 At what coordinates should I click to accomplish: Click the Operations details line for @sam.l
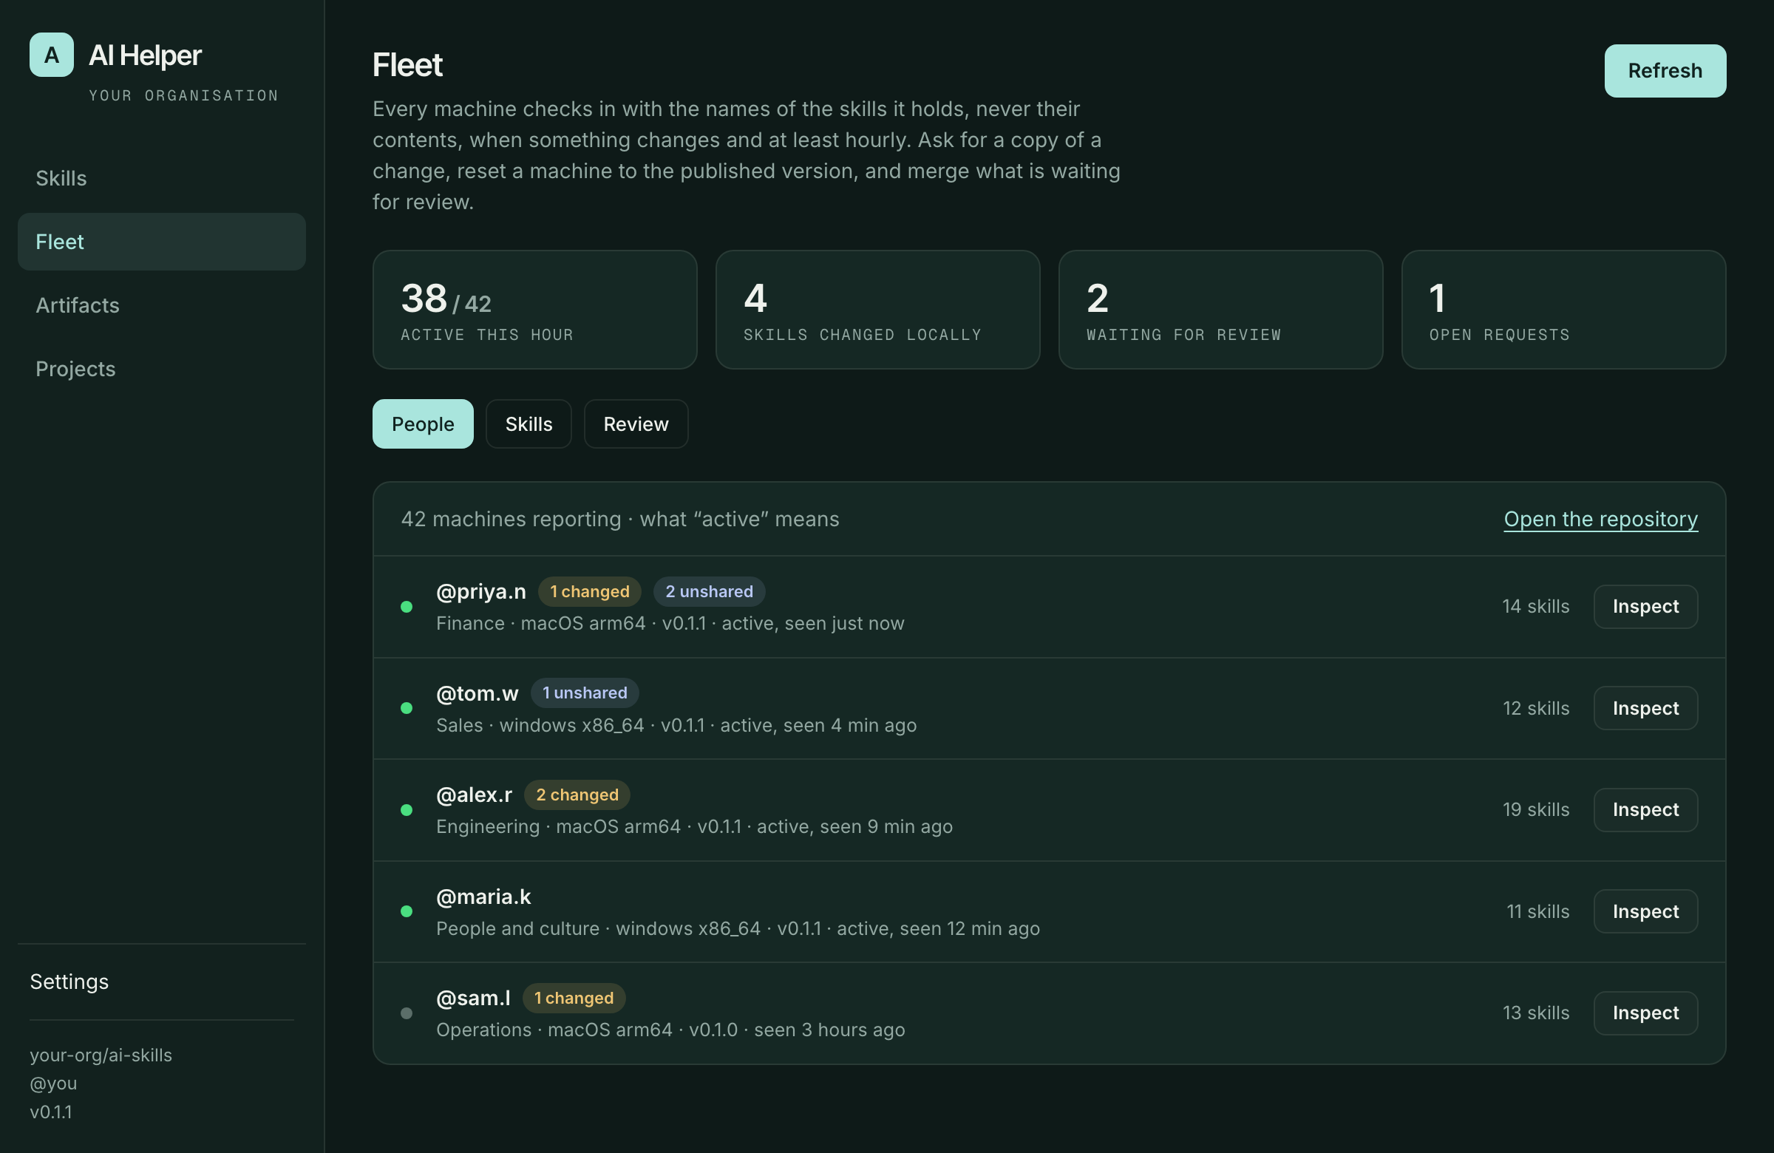coord(670,1030)
